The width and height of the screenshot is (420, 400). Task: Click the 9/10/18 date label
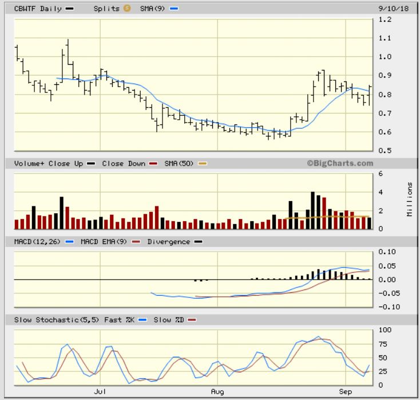click(394, 9)
